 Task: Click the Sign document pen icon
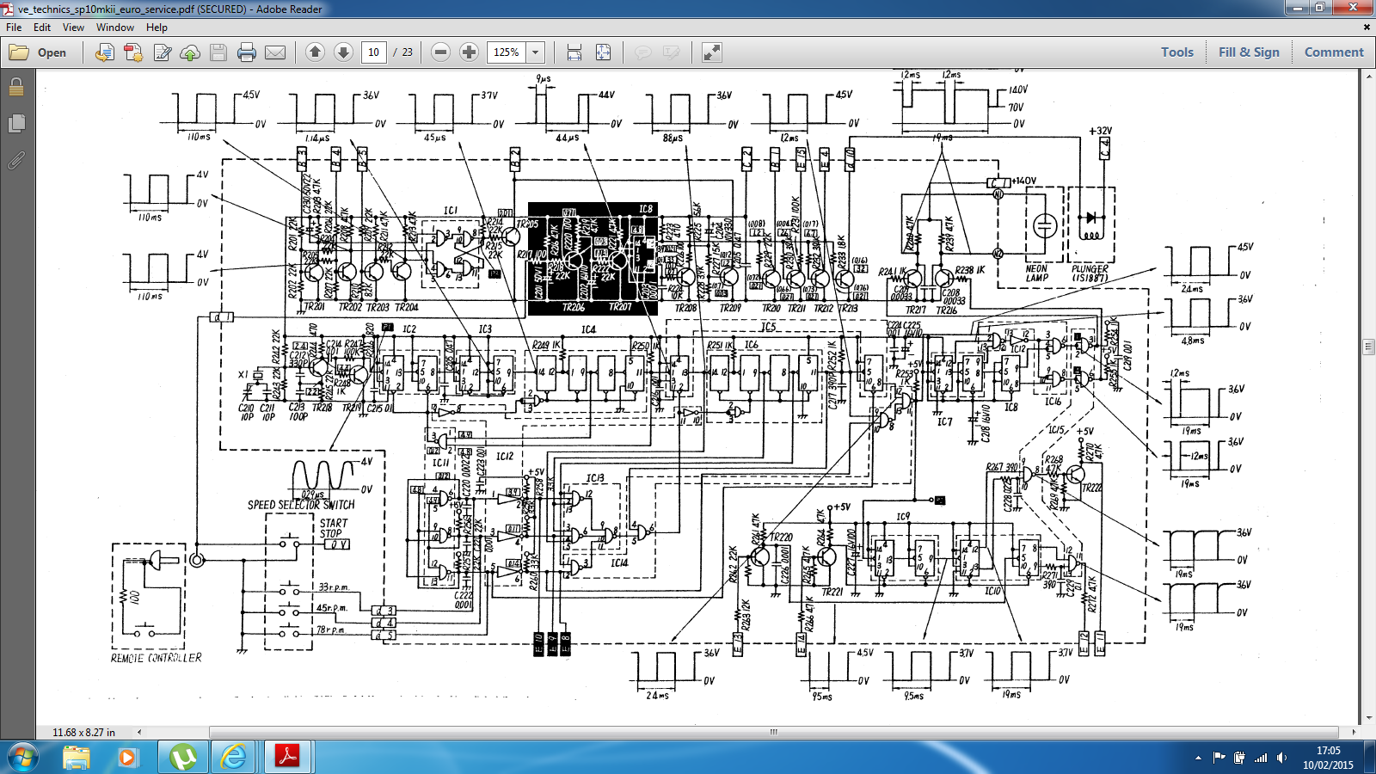[x=162, y=52]
